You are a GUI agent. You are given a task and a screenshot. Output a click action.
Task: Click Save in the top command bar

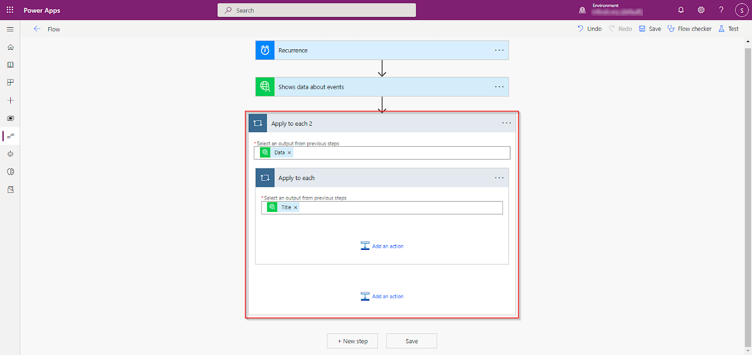pos(650,29)
